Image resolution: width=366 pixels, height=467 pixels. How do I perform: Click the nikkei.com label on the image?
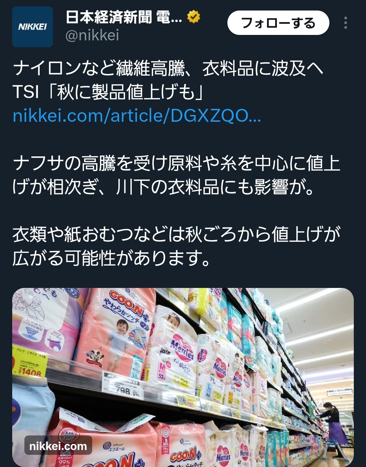point(58,446)
